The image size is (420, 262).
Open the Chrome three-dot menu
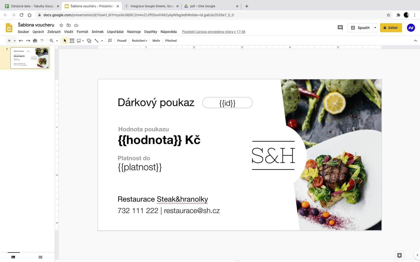point(415,15)
